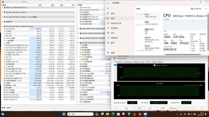Open the Task Manager hamburger navigation menu
Screen dimensions: 209x117
108,9
